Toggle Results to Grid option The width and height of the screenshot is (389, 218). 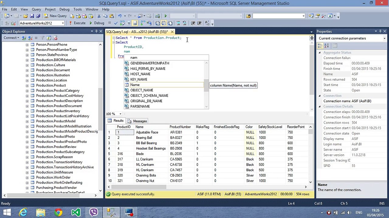[164, 23]
